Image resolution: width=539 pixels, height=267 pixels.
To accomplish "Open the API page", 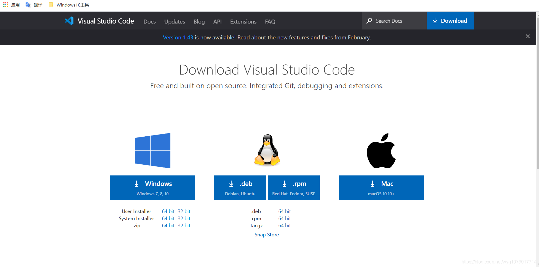I will tap(217, 22).
